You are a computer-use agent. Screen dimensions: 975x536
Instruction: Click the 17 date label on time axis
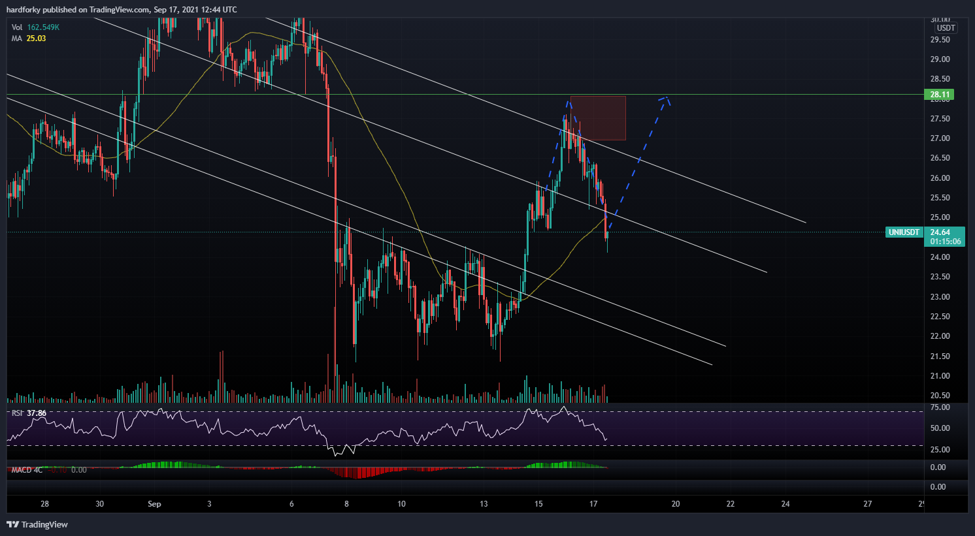pyautogui.click(x=593, y=504)
